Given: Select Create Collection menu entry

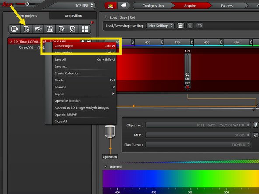Looking at the screenshot, I should (x=84, y=73).
